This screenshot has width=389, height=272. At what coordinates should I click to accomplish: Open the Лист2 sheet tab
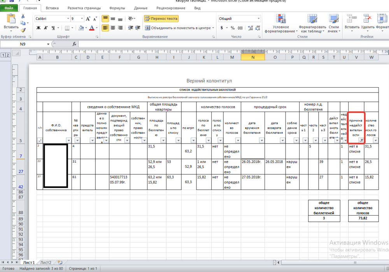pyautogui.click(x=46, y=263)
